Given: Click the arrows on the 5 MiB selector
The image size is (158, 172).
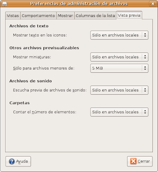Looking at the screenshot, I should point(145,68).
